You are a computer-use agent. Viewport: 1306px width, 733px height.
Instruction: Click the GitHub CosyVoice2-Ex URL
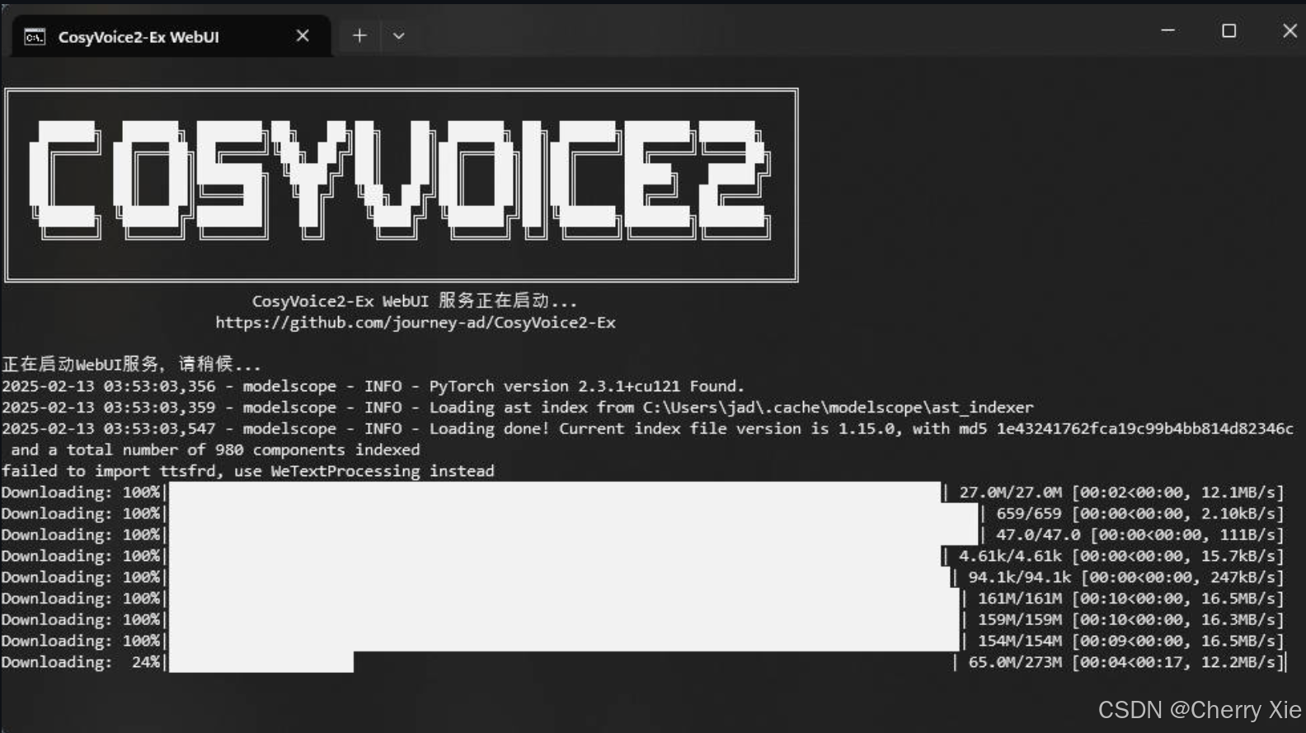point(416,323)
